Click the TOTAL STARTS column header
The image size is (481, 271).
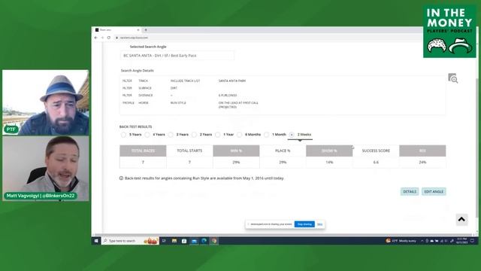point(189,151)
